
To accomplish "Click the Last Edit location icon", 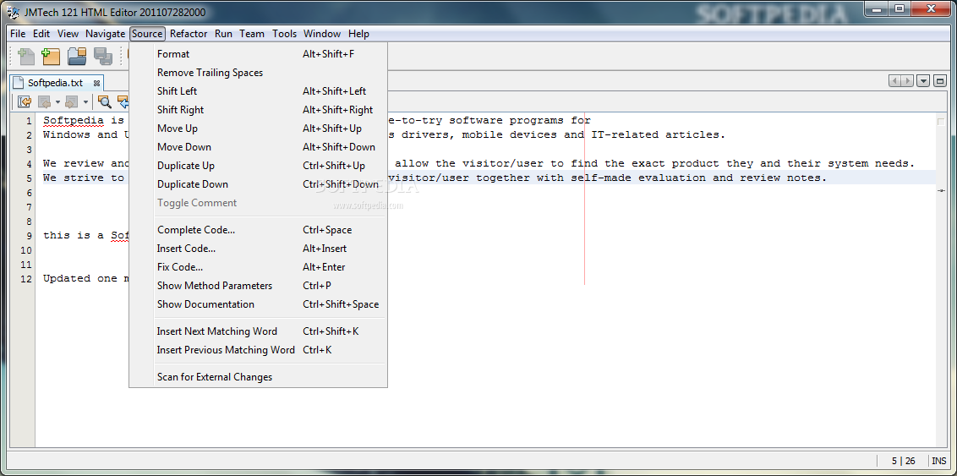I will 25,102.
